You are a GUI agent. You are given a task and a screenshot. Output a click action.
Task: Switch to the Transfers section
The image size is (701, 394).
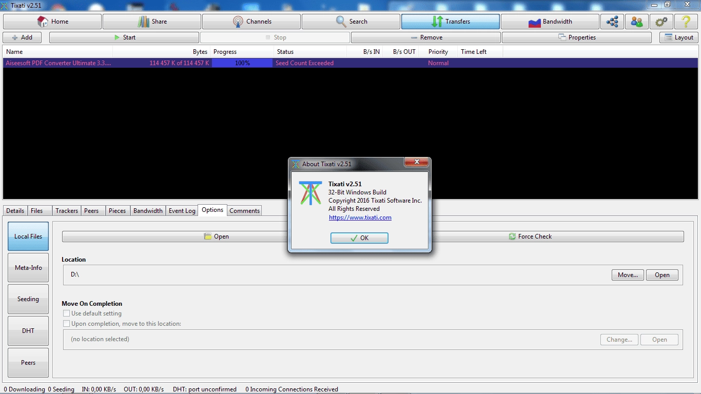click(451, 22)
